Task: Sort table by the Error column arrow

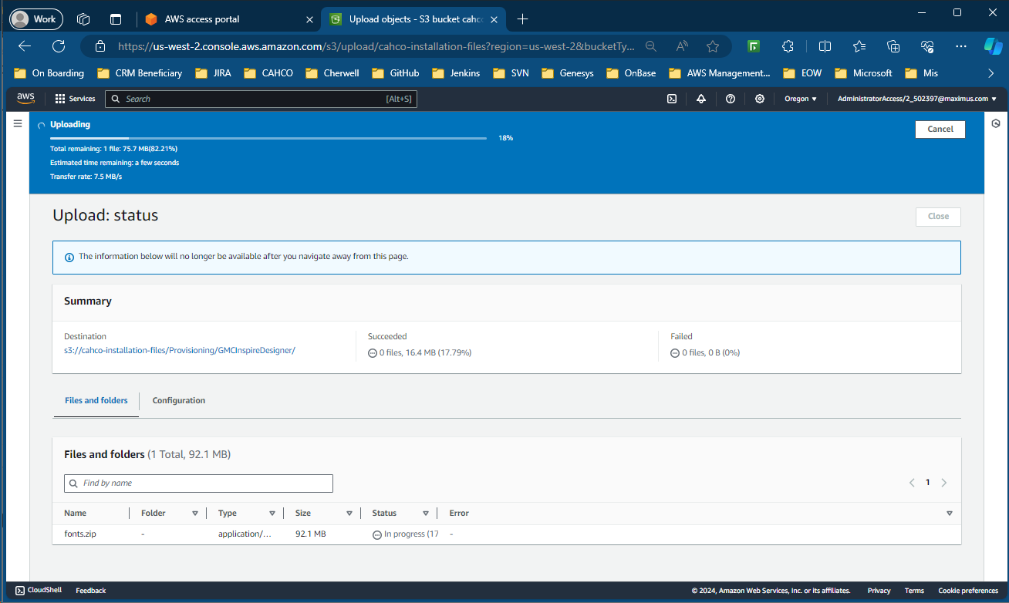Action: coord(950,514)
